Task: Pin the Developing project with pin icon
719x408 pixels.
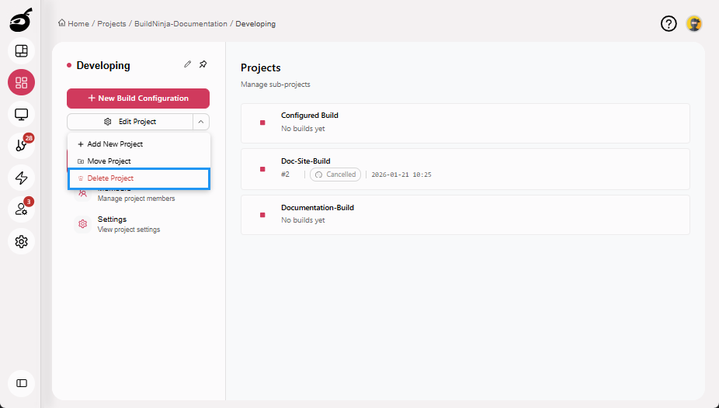Action: [203, 64]
